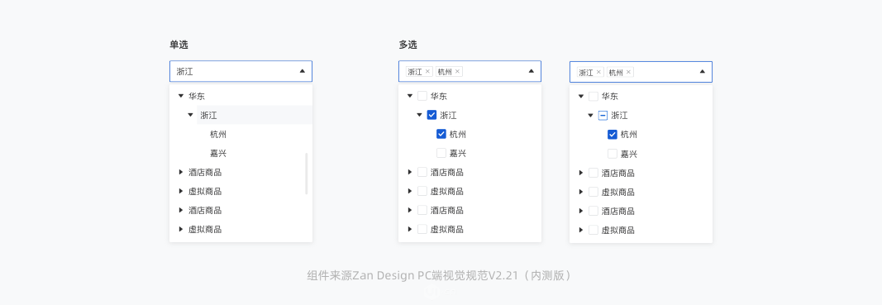Collapse 浙江 triangle in rightmost multi-select tree
This screenshot has height=305, width=882.
coord(591,116)
